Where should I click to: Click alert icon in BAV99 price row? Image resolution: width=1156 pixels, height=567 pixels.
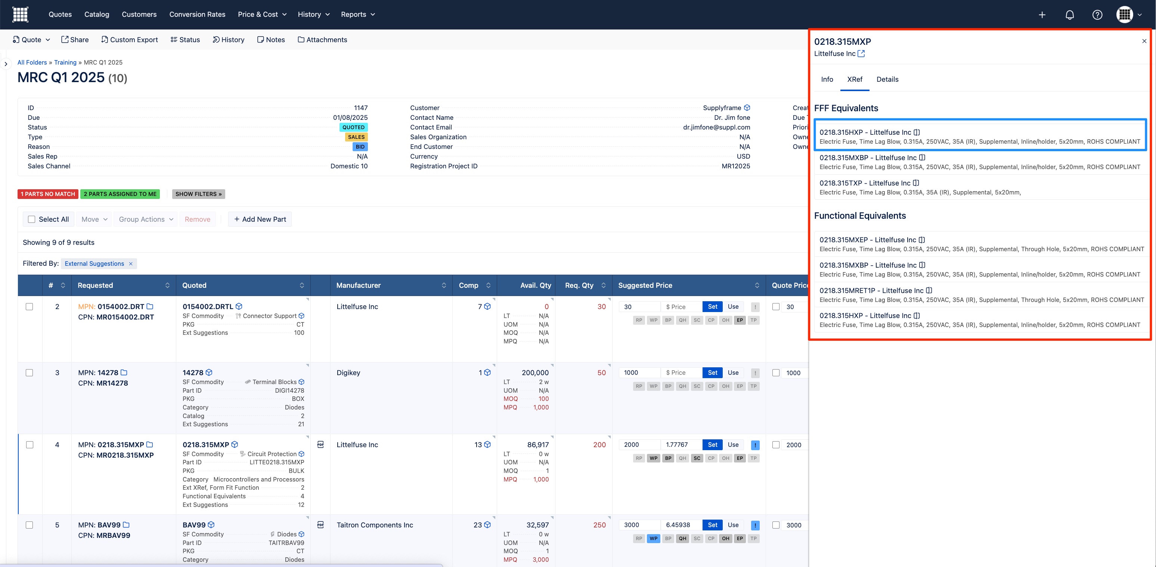point(755,525)
